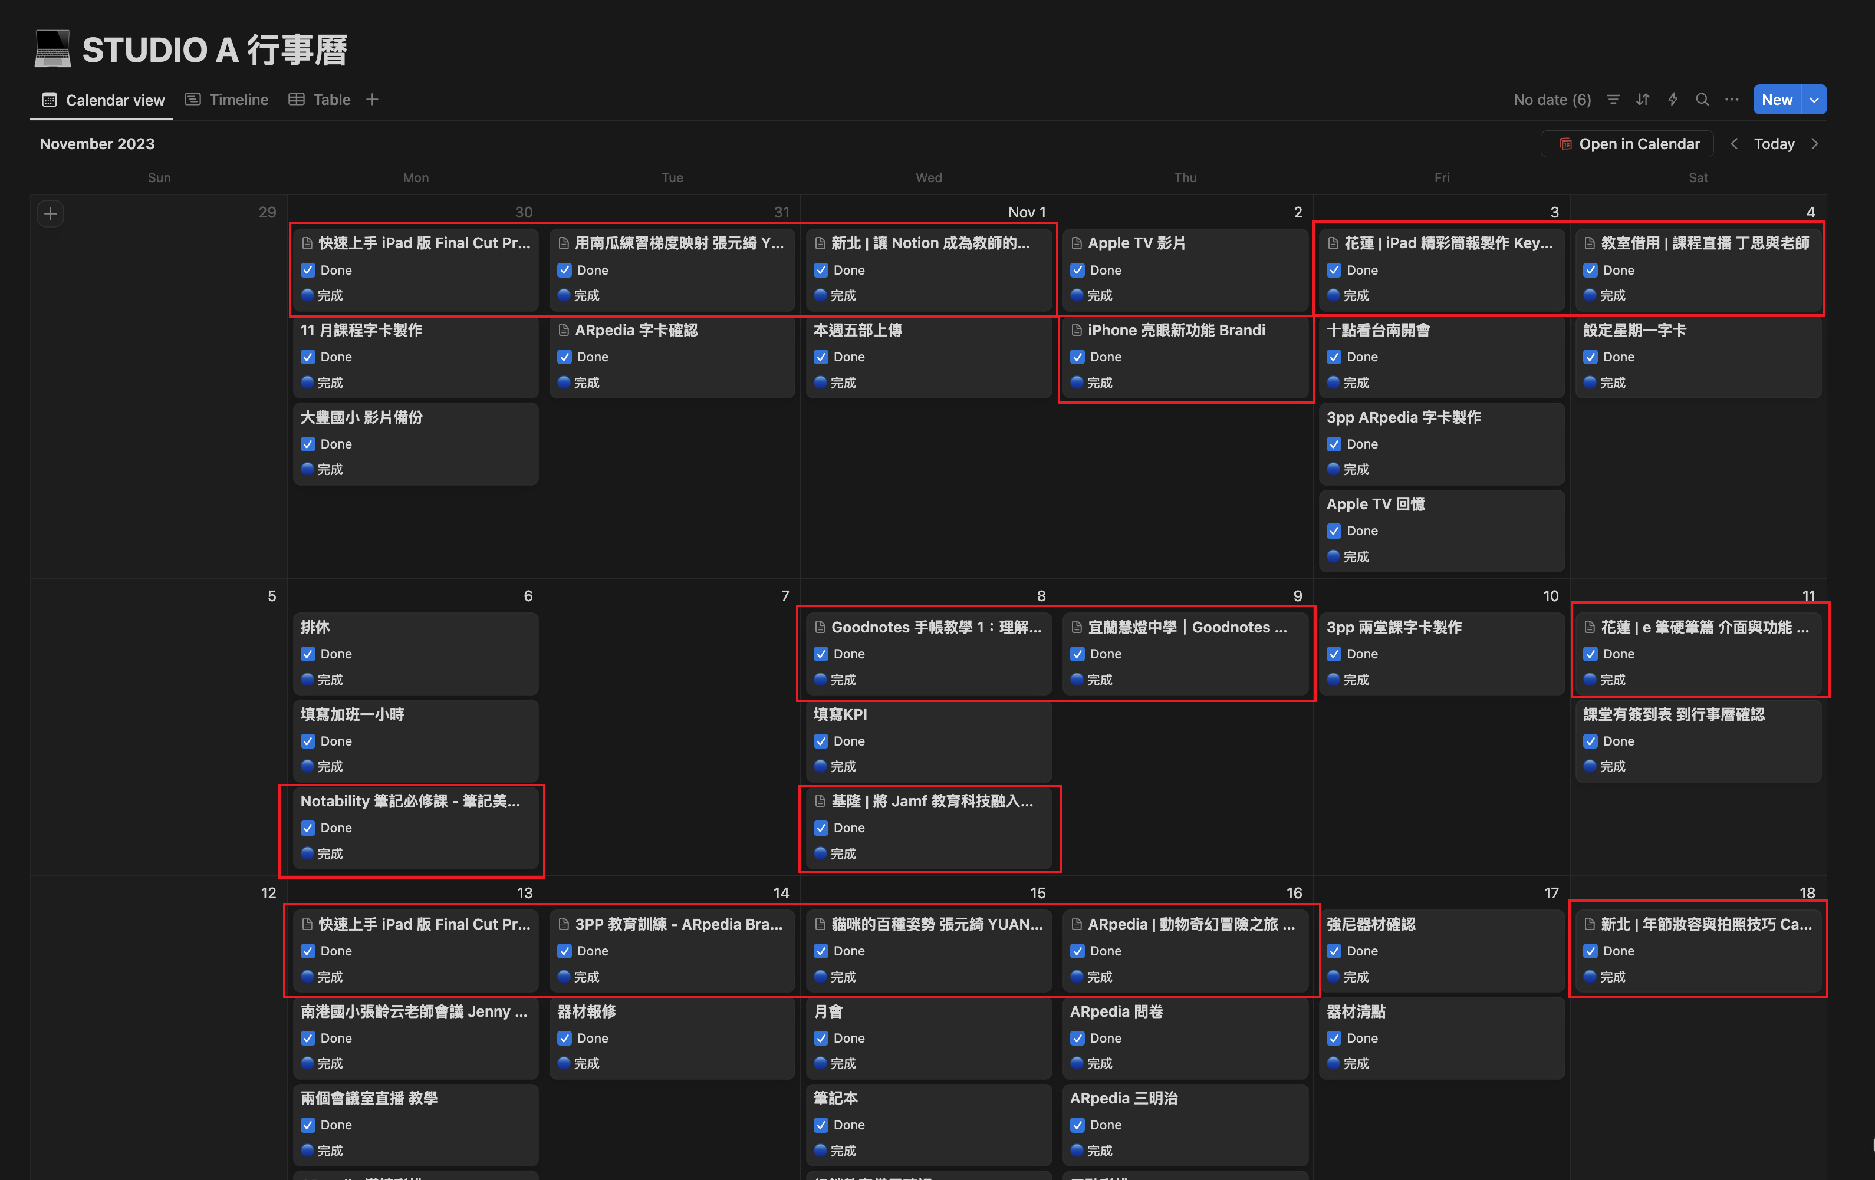Jump to Today
Screen dimensions: 1875x1180
[1774, 144]
